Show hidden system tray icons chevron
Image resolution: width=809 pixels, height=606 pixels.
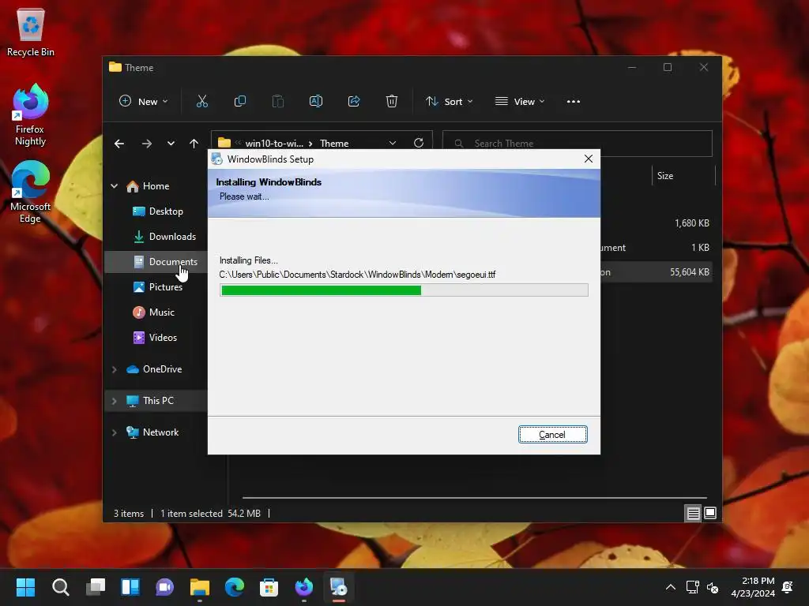[x=670, y=587]
